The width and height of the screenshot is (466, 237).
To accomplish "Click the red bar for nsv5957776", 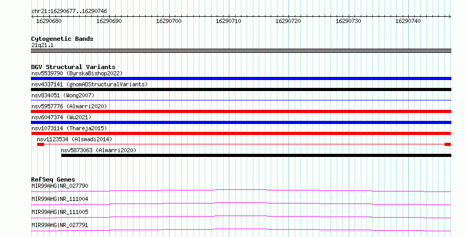I will 241,111.
